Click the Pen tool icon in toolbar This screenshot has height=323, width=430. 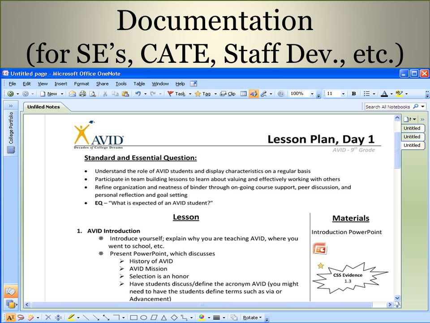point(263,94)
